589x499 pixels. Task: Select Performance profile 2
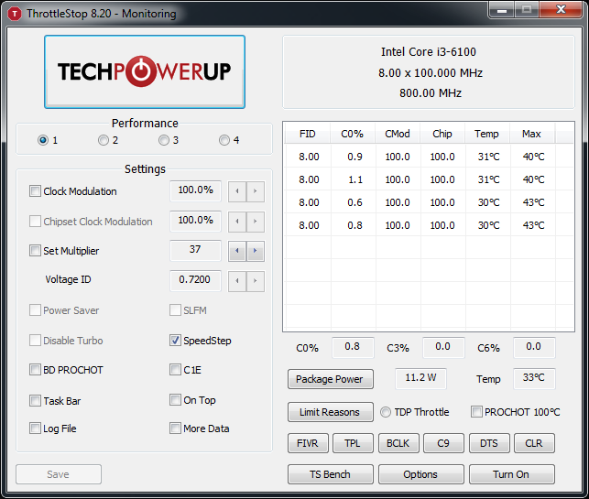point(104,140)
